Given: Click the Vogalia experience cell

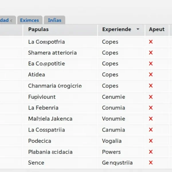Looking at the screenshot, I should [112, 141].
